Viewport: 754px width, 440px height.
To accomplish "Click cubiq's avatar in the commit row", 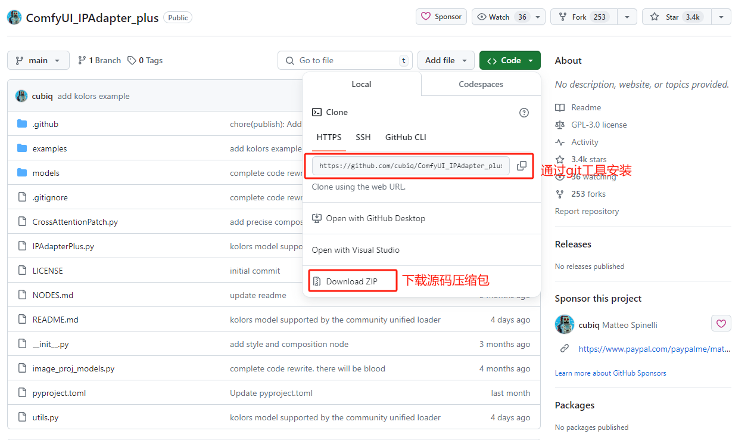I will (22, 96).
